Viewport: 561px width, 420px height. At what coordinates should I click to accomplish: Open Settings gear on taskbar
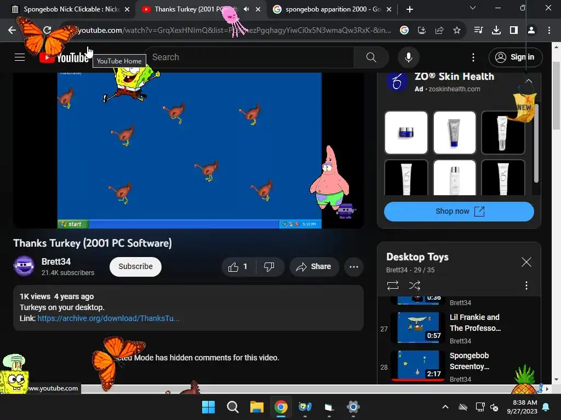(x=353, y=407)
